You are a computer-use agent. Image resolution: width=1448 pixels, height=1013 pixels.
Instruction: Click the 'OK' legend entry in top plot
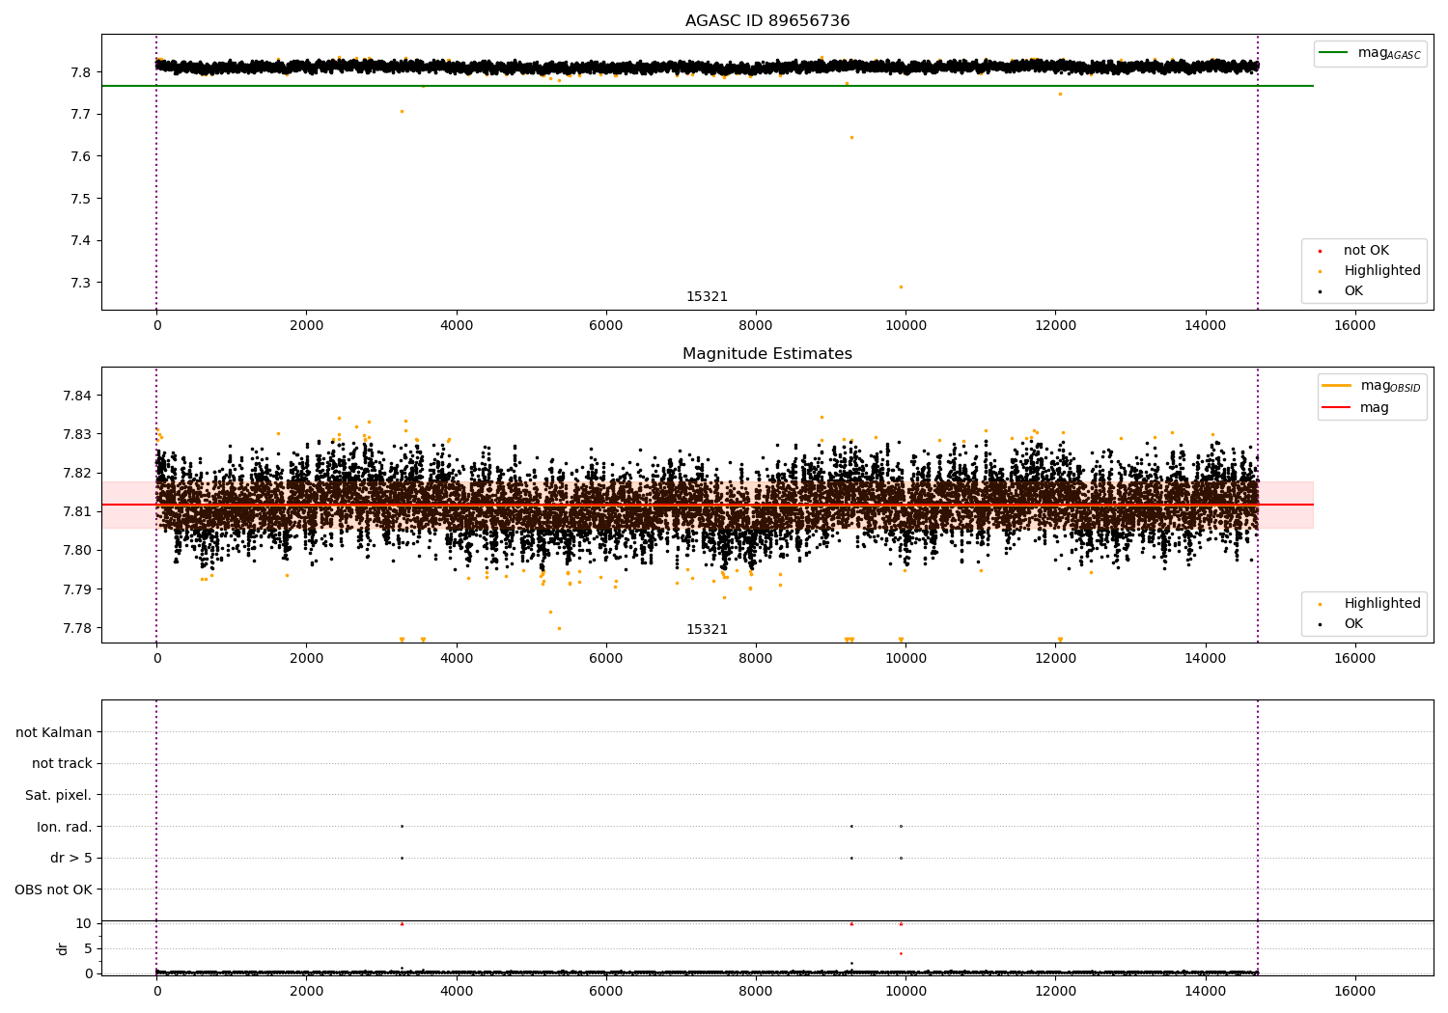click(x=1353, y=291)
